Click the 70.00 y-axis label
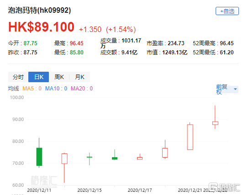The height and width of the screenshot is (195, 243). click(x=18, y=163)
